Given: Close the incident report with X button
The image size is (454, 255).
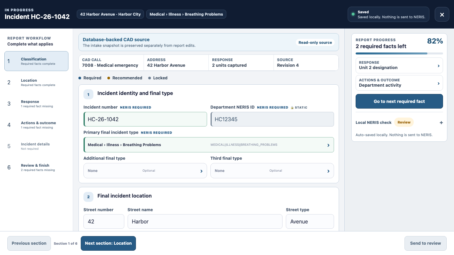Looking at the screenshot, I should [442, 14].
